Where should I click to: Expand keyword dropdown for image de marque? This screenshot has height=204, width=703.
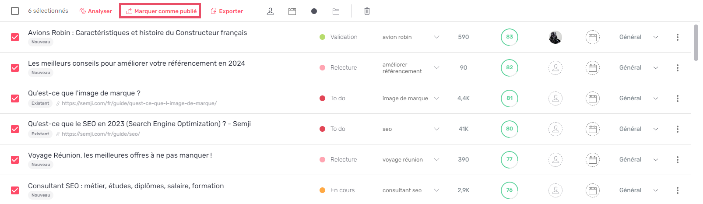(x=436, y=98)
